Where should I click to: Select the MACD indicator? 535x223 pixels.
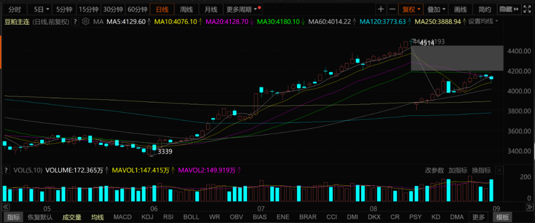pos(123,217)
